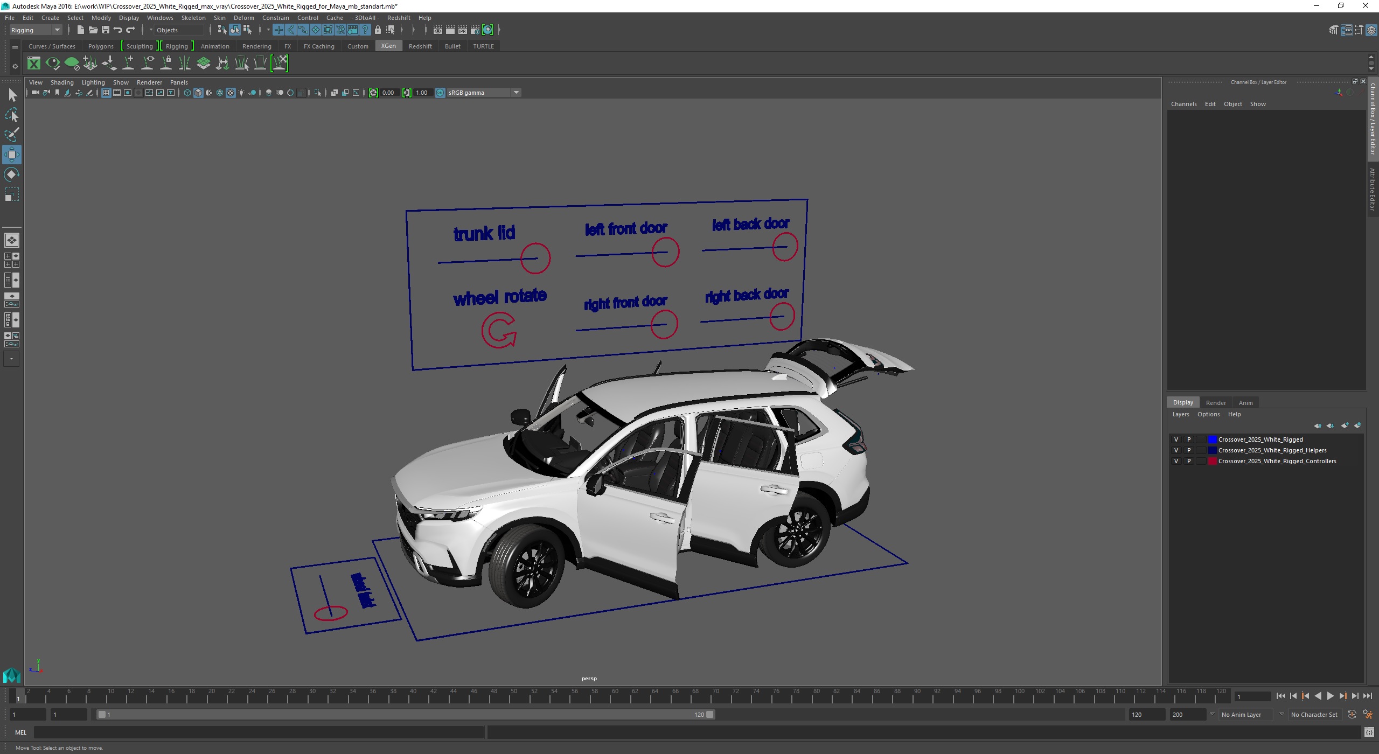Activate the Paint Selection tool

point(12,135)
